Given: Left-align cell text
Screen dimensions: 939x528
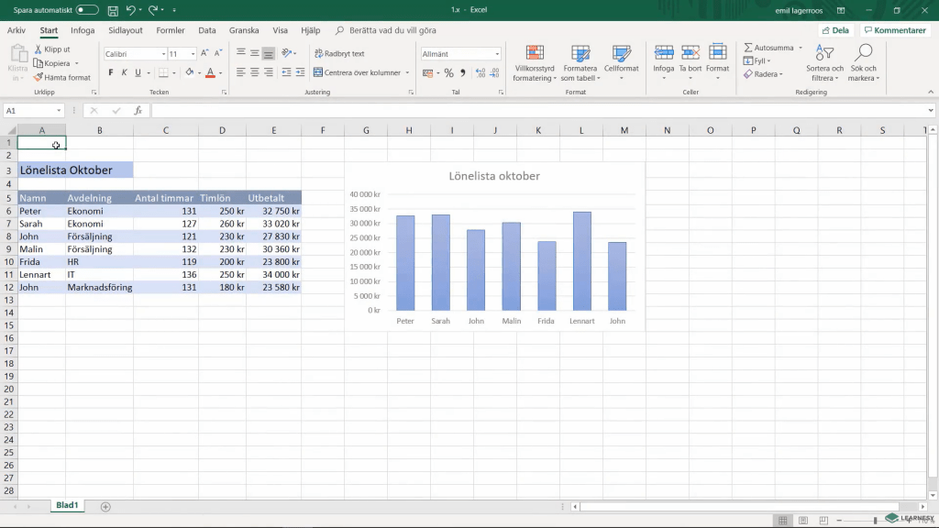Looking at the screenshot, I should 241,72.
